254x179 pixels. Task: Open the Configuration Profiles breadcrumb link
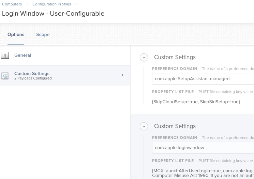click(x=52, y=4)
